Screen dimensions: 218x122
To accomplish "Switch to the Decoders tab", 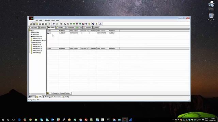I will click(33, 27).
